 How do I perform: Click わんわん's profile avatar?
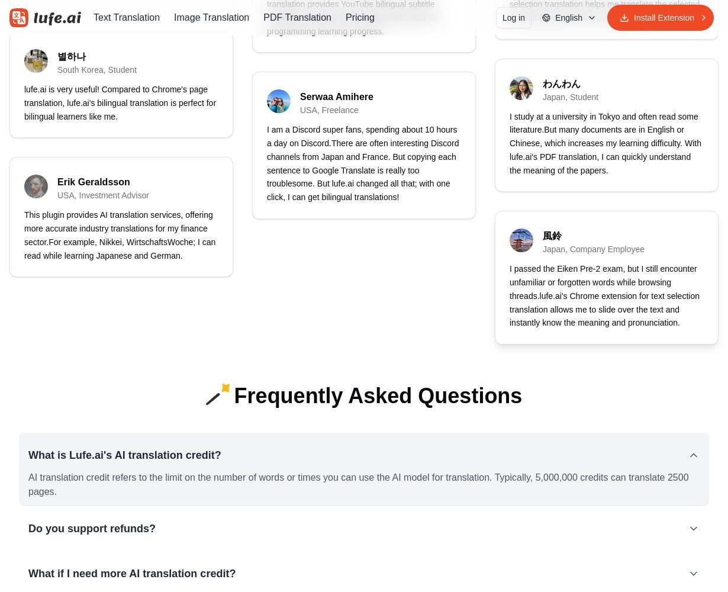click(521, 88)
